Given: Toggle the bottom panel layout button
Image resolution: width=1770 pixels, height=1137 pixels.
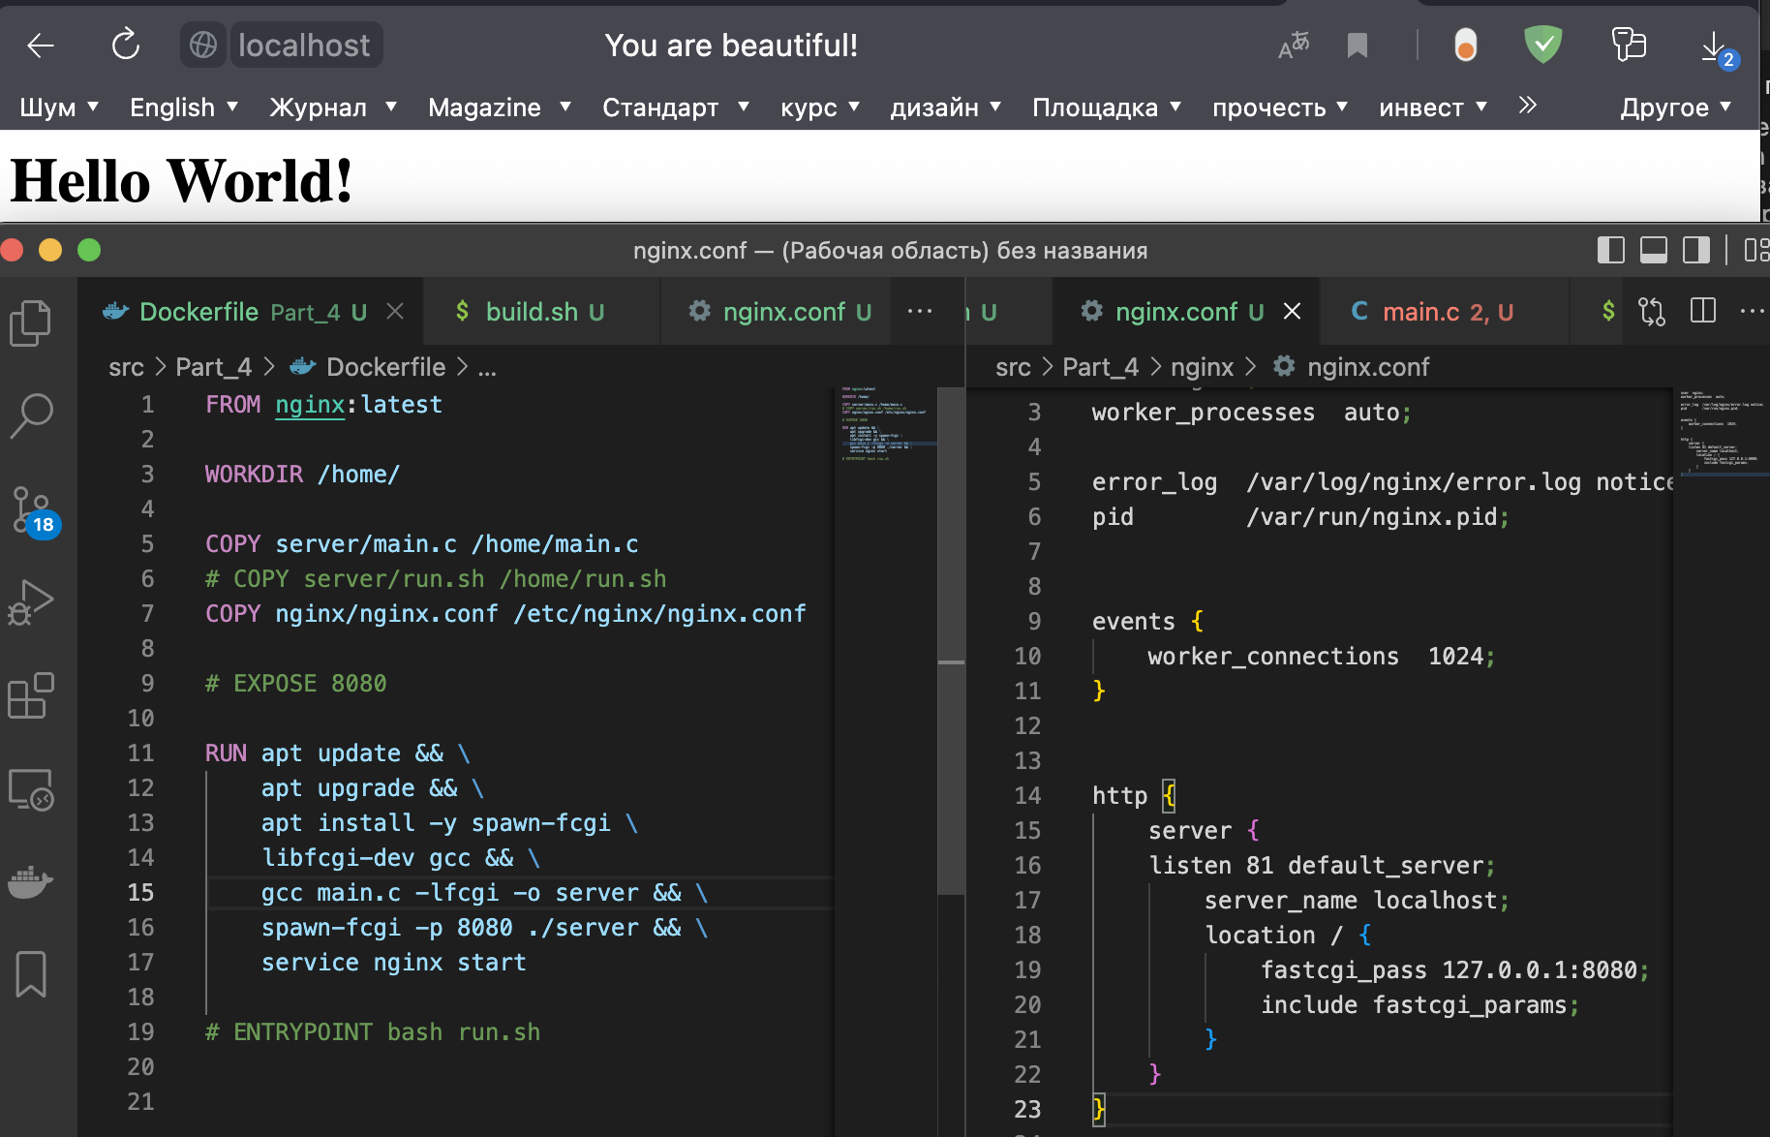Looking at the screenshot, I should tap(1653, 250).
